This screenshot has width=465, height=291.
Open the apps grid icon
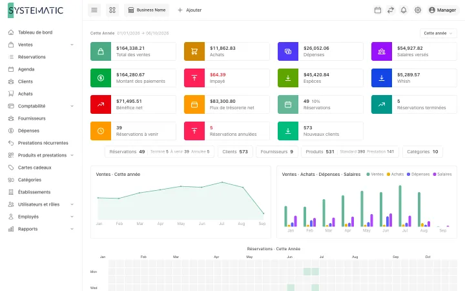(x=112, y=10)
